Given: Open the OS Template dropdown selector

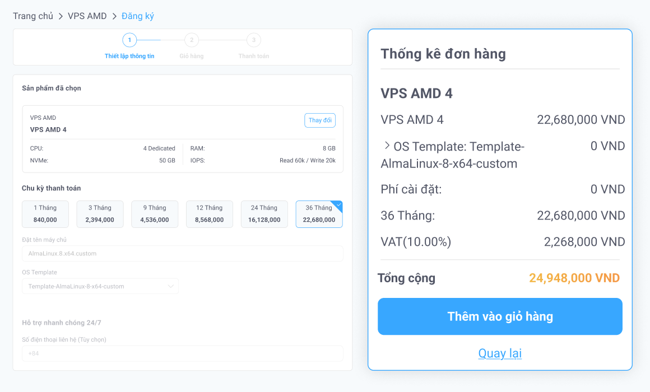Looking at the screenshot, I should tap(100, 286).
